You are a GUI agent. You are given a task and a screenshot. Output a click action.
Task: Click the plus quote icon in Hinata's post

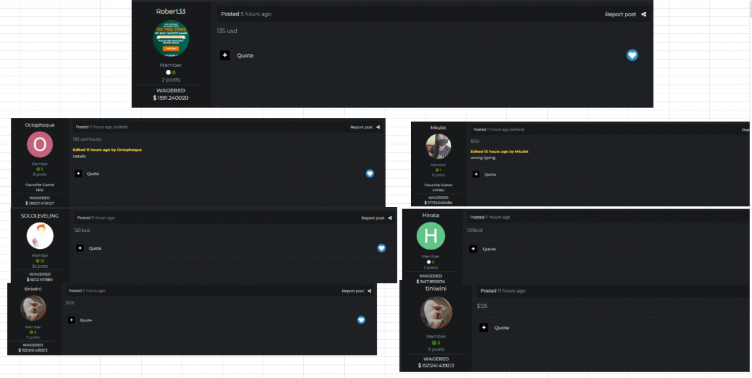point(473,249)
